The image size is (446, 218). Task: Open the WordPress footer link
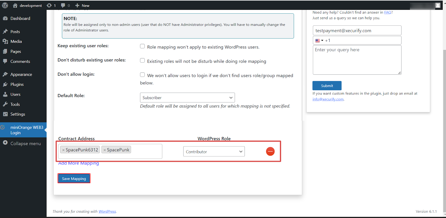point(107,212)
